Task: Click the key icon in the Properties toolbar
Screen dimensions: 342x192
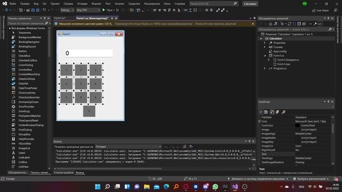Action: tap(283, 112)
